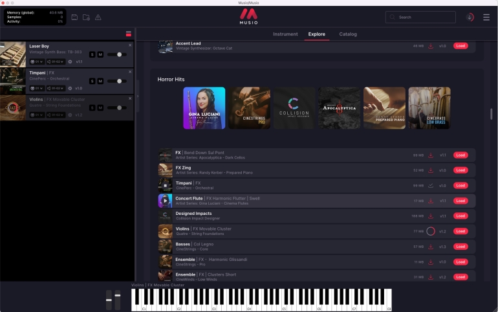Viewport: 498px width, 312px height.
Task: Open the CineBrass Low Brass thumbnail
Action: (x=429, y=108)
